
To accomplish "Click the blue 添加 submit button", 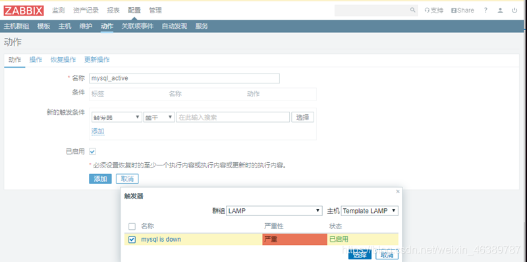I will pyautogui.click(x=100, y=179).
